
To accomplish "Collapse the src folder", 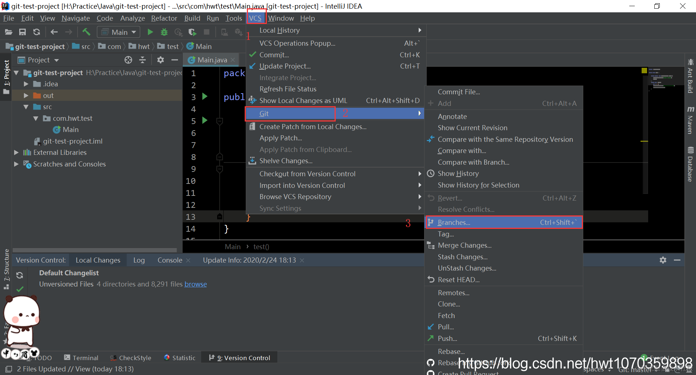I will pos(26,107).
